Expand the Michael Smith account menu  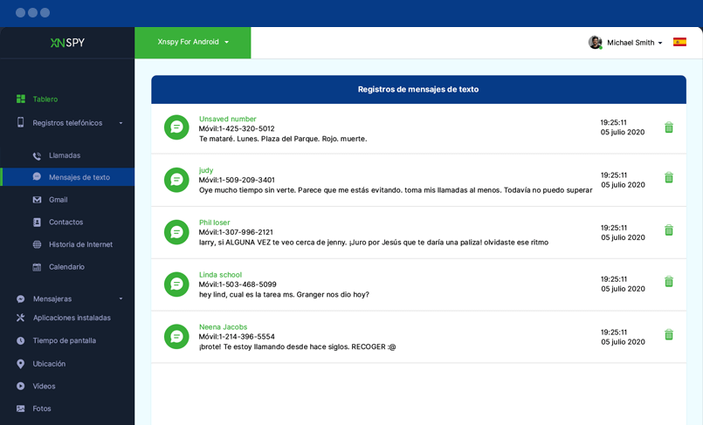tap(635, 43)
